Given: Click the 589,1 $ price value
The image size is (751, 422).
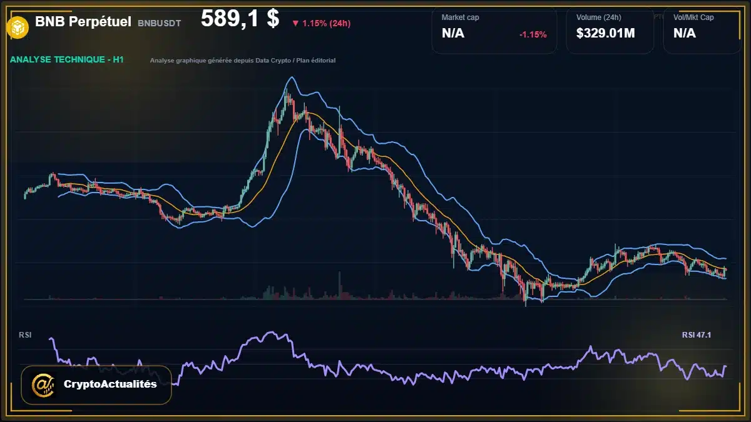Looking at the screenshot, I should [x=240, y=19].
